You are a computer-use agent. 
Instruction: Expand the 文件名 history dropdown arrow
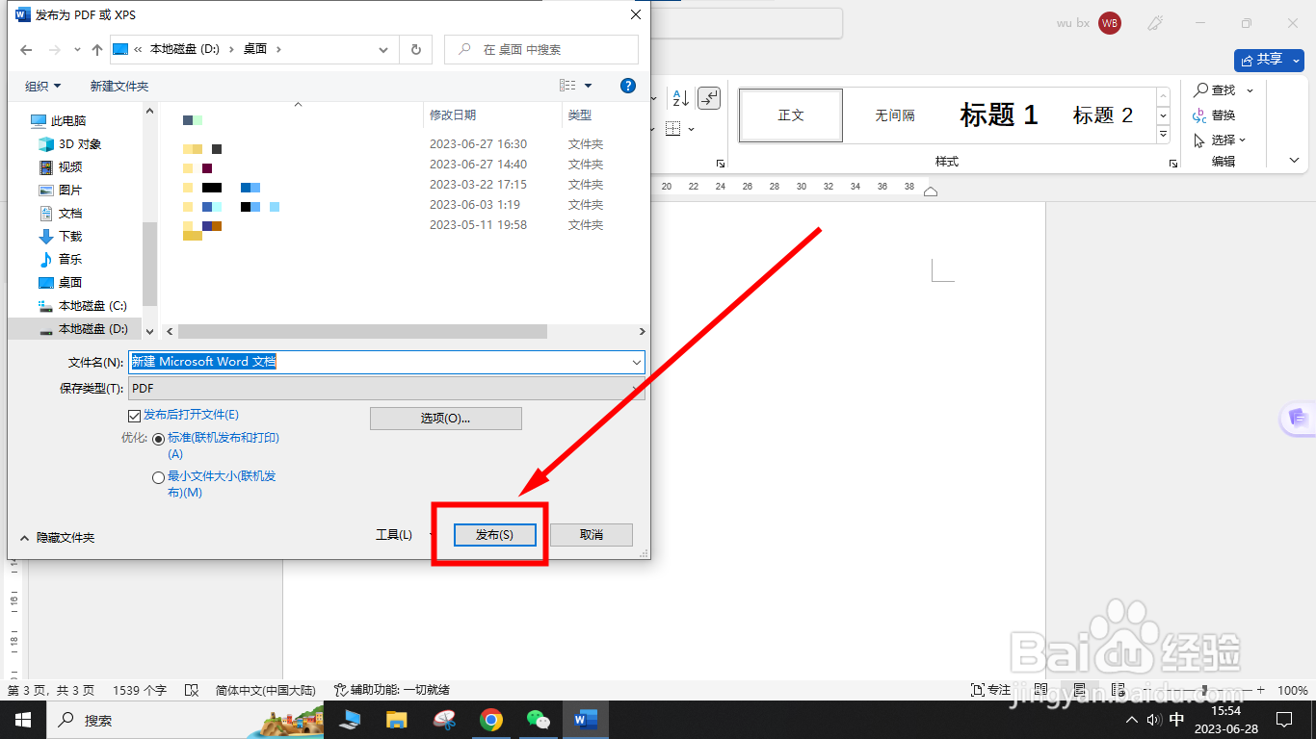[x=637, y=362]
